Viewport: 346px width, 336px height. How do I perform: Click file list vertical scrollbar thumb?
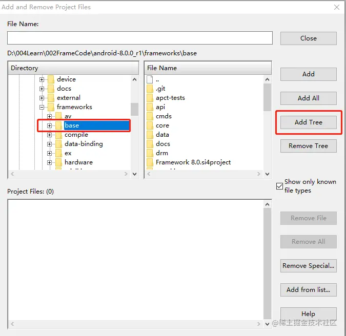point(267,97)
